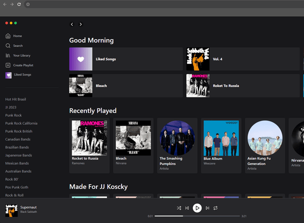Viewport: 304px width, 223px height.
Task: Open the Liked Songs card under Good Morning
Action: coord(126,59)
